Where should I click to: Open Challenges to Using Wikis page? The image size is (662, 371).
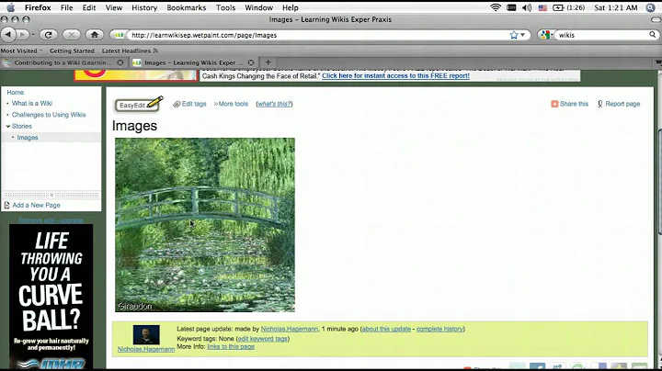click(x=49, y=115)
